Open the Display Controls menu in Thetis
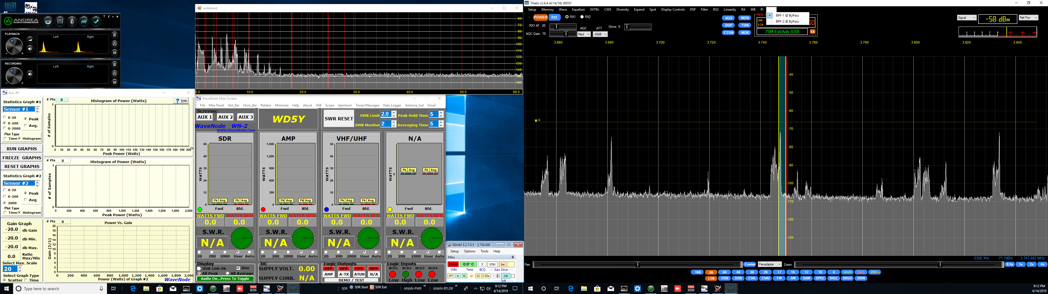The width and height of the screenshot is (1048, 294). click(x=672, y=9)
